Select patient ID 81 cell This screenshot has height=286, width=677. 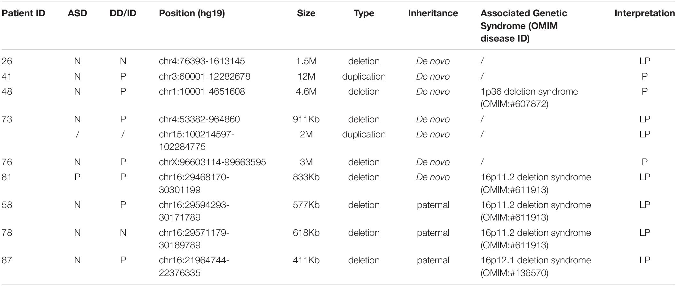(7, 177)
